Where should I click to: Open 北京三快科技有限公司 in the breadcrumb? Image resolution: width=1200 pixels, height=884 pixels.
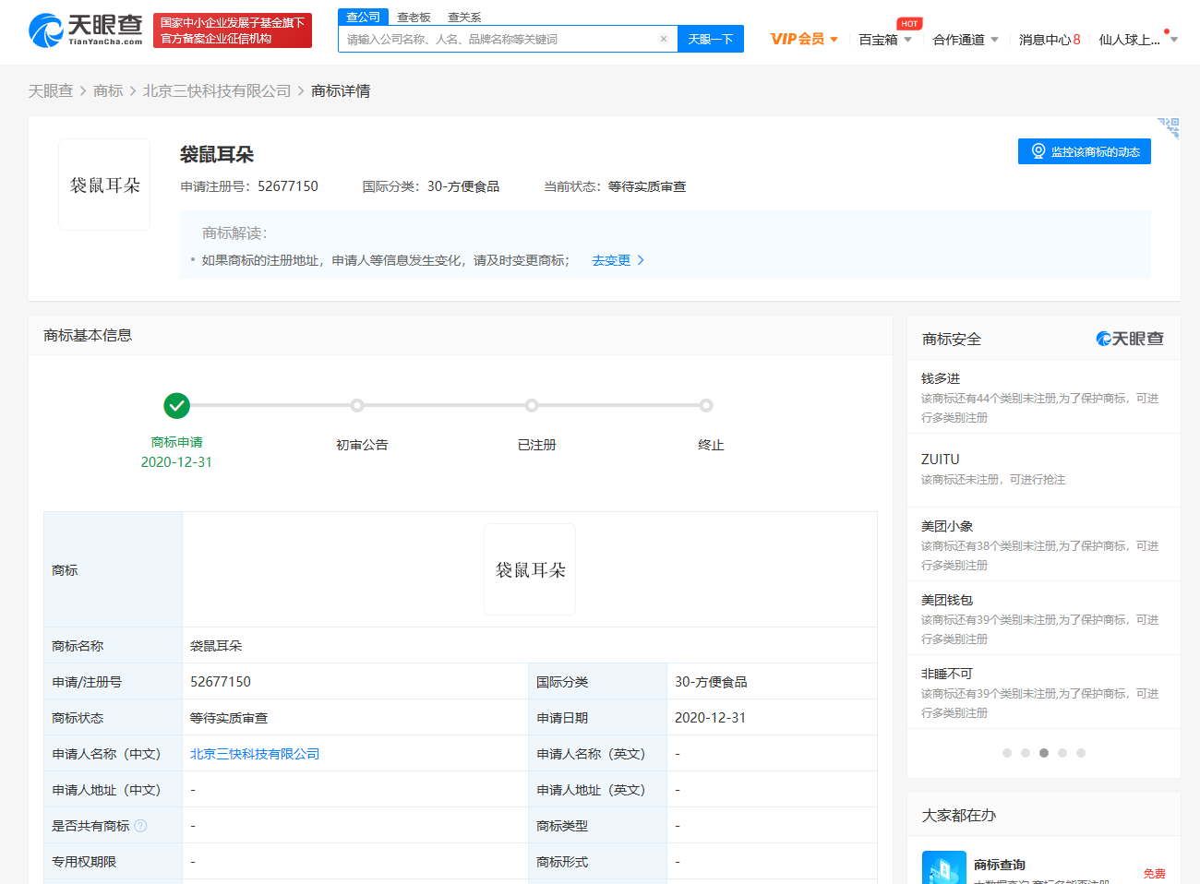pyautogui.click(x=217, y=90)
